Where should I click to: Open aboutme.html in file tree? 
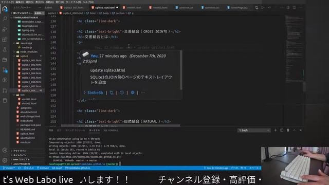(x=29, y=112)
